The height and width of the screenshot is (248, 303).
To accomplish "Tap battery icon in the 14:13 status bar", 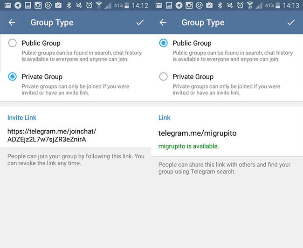I will tap(278, 5).
